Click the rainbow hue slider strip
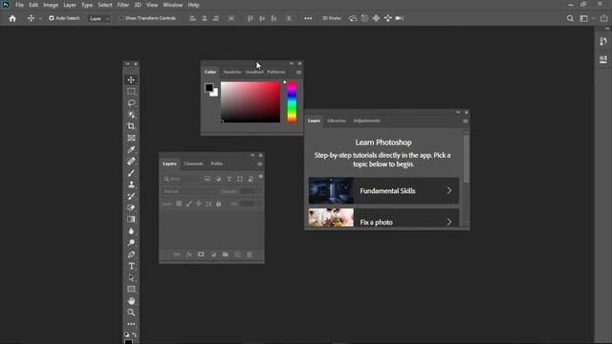 pyautogui.click(x=292, y=102)
